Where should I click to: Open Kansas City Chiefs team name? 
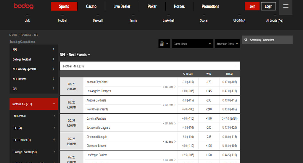pyautogui.click(x=97, y=82)
